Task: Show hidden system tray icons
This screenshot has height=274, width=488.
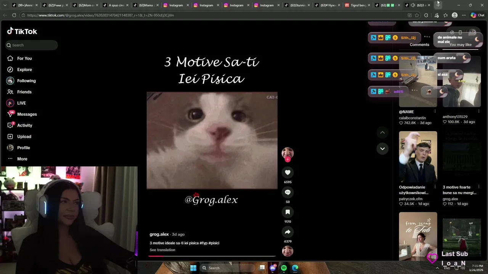Action: (x=437, y=268)
